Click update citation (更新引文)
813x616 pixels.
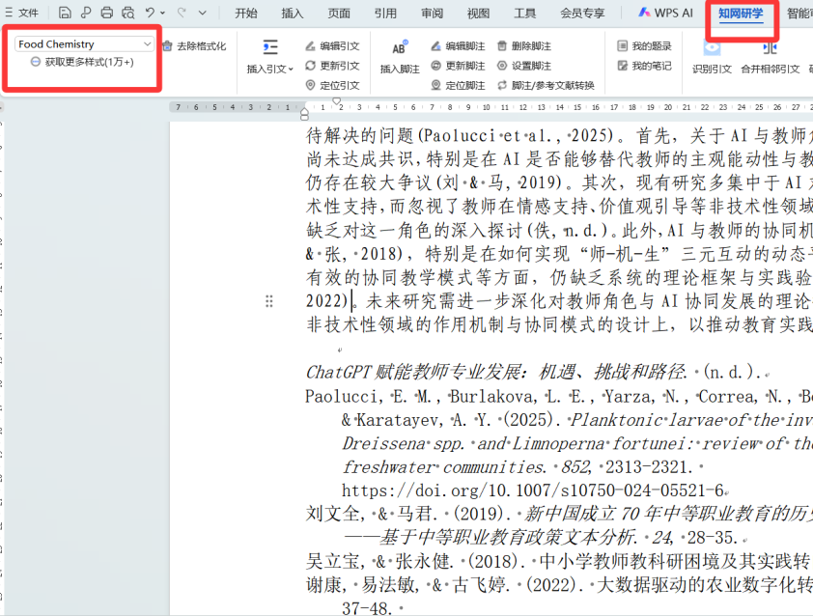tap(332, 66)
